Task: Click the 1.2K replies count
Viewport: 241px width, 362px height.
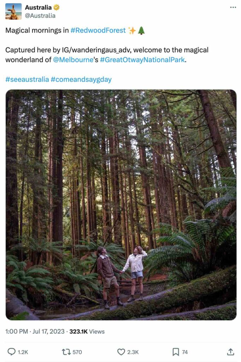Action: pyautogui.click(x=23, y=352)
